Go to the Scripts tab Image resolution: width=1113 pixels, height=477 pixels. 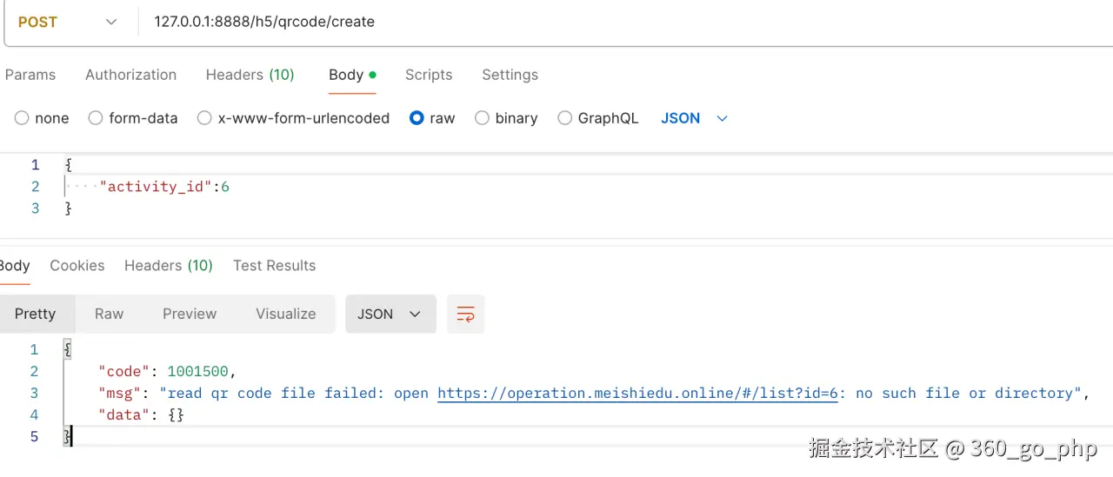point(429,75)
